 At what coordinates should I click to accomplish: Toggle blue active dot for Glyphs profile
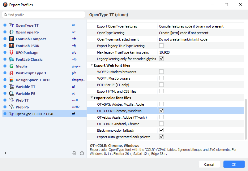[5, 66]
